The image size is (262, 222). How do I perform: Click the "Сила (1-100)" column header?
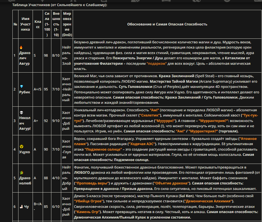(47, 24)
